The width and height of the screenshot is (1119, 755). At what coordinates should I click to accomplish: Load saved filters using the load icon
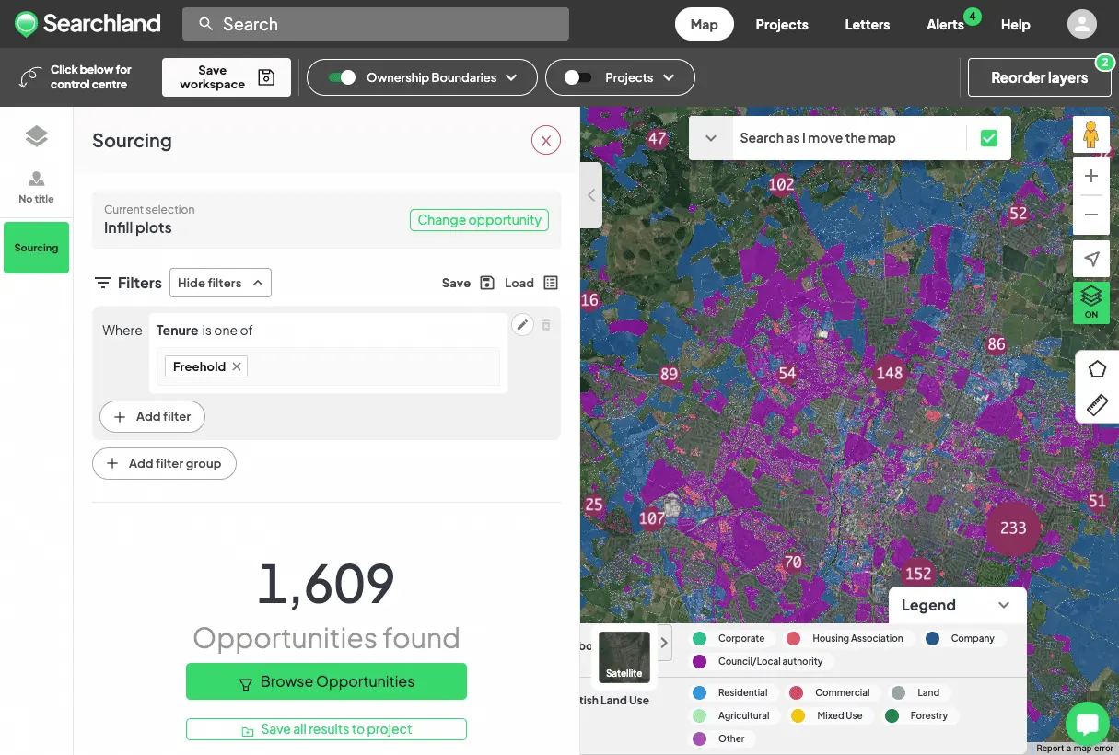pyautogui.click(x=550, y=283)
